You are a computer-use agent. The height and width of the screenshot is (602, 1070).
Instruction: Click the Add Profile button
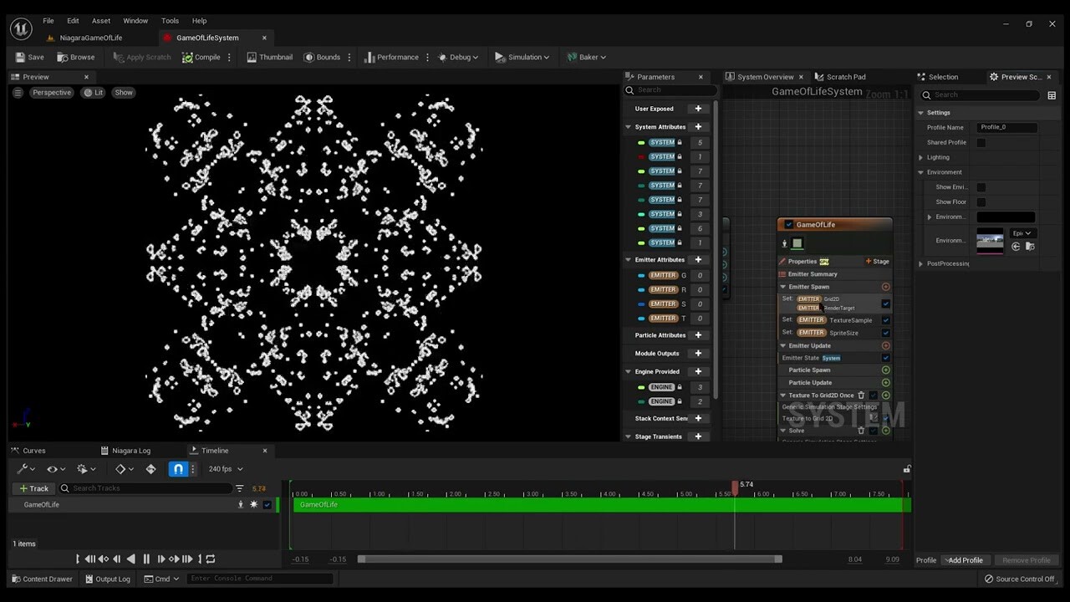click(x=966, y=560)
